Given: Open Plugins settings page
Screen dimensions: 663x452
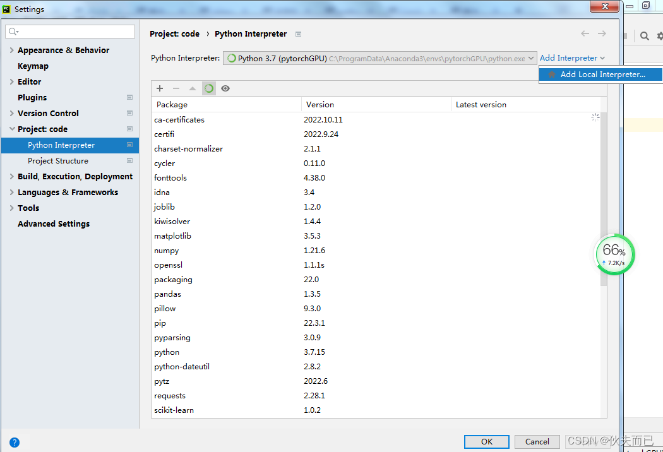Looking at the screenshot, I should 32,97.
